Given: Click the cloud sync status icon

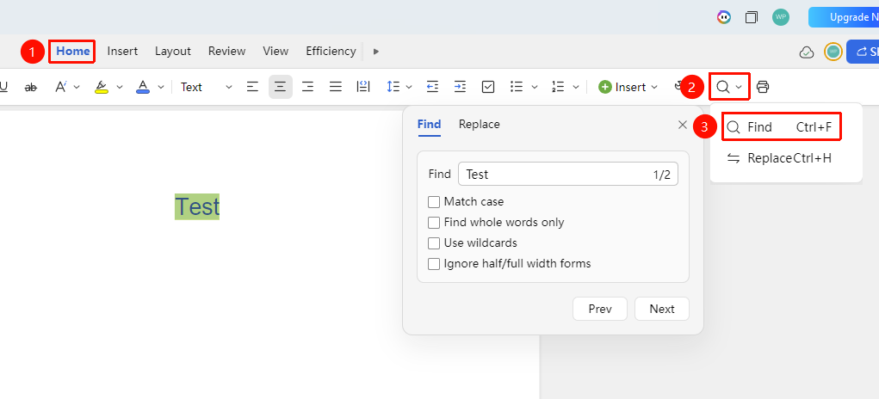Looking at the screenshot, I should click(x=806, y=52).
